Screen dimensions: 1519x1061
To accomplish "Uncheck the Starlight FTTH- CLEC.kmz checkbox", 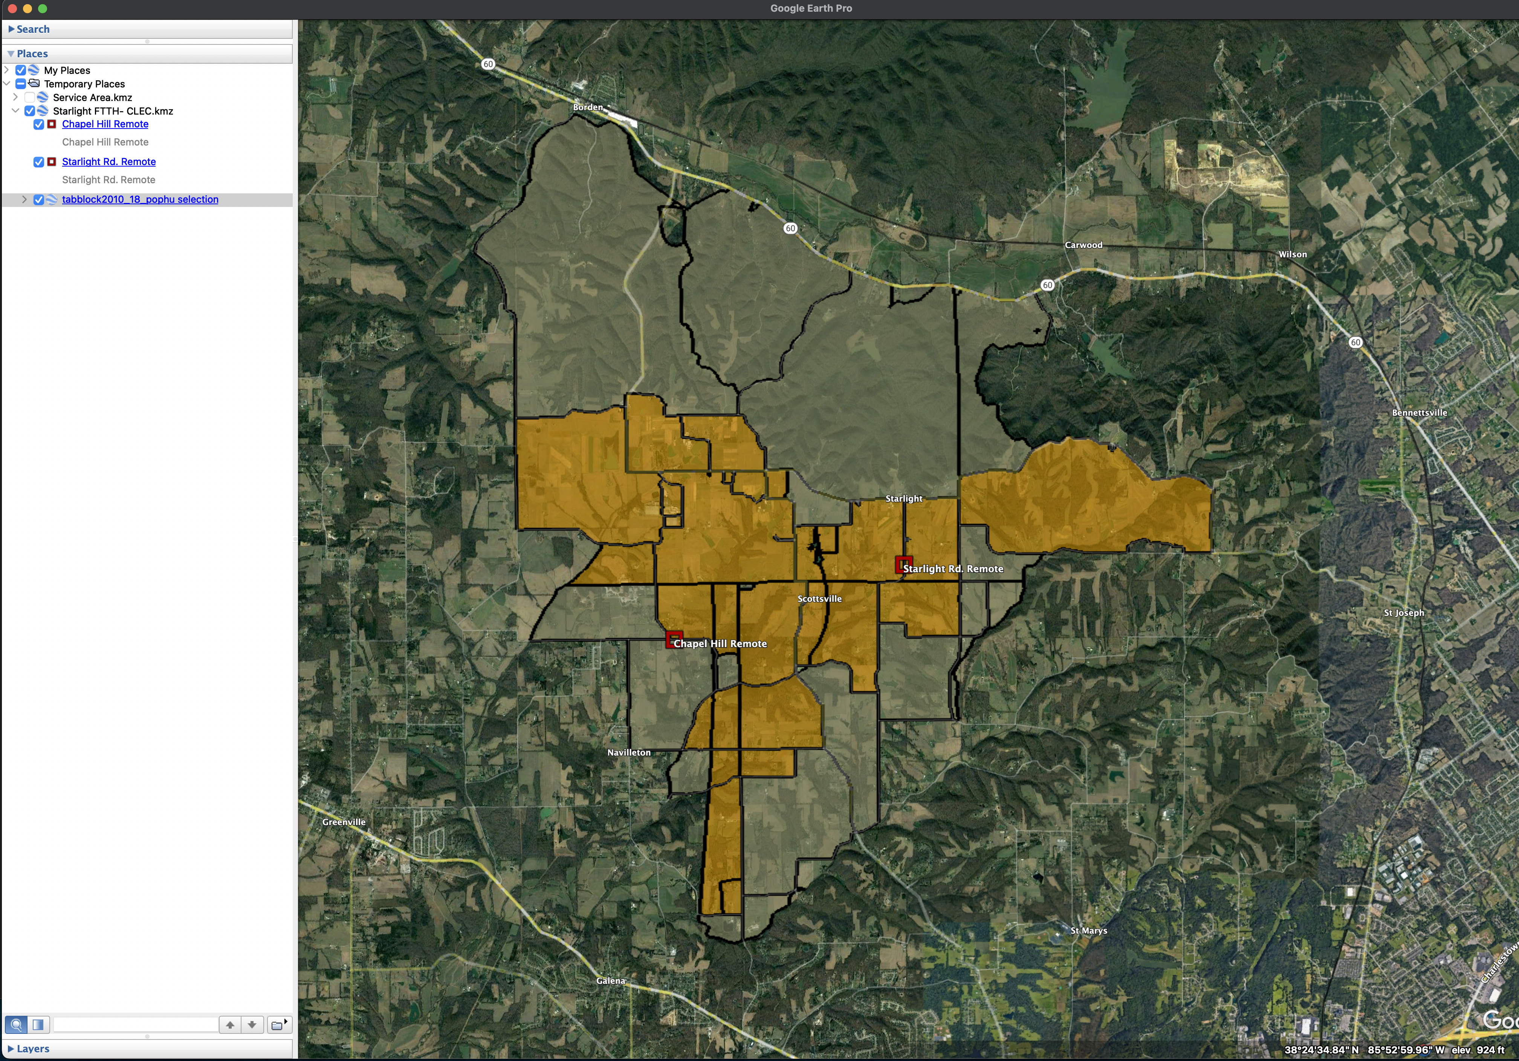I will pyautogui.click(x=30, y=110).
